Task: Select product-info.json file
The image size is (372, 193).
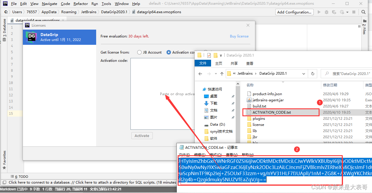Action: click(x=267, y=94)
